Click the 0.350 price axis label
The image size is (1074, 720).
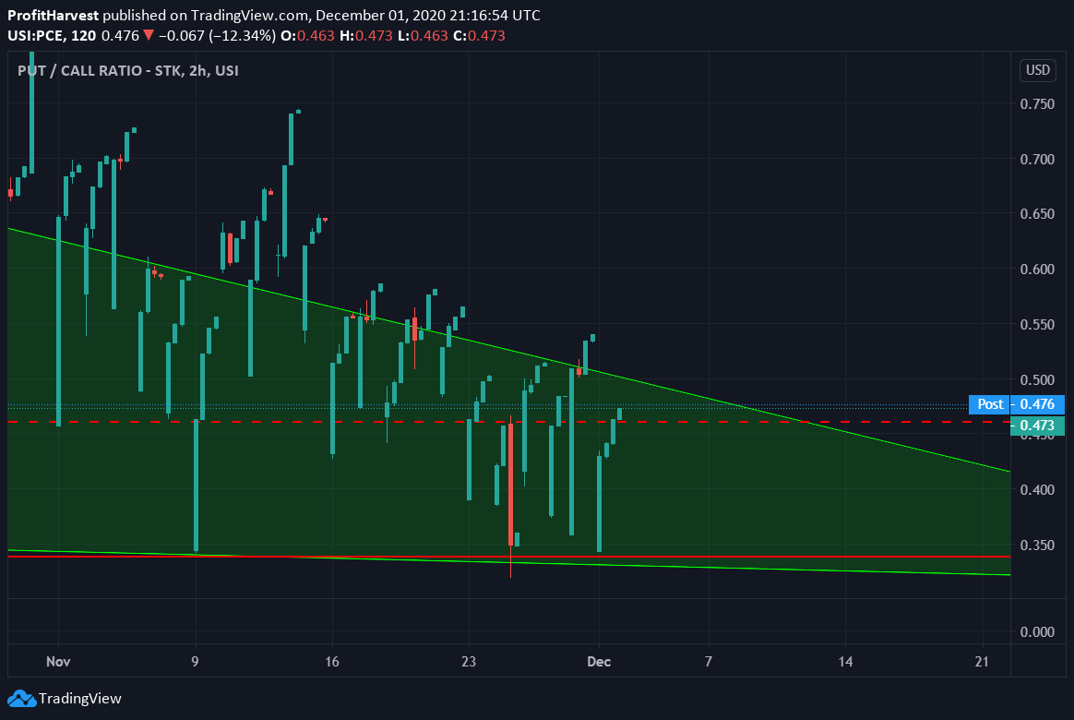click(1037, 546)
